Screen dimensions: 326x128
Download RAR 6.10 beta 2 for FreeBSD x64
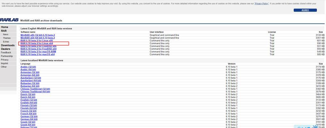coord(38,49)
